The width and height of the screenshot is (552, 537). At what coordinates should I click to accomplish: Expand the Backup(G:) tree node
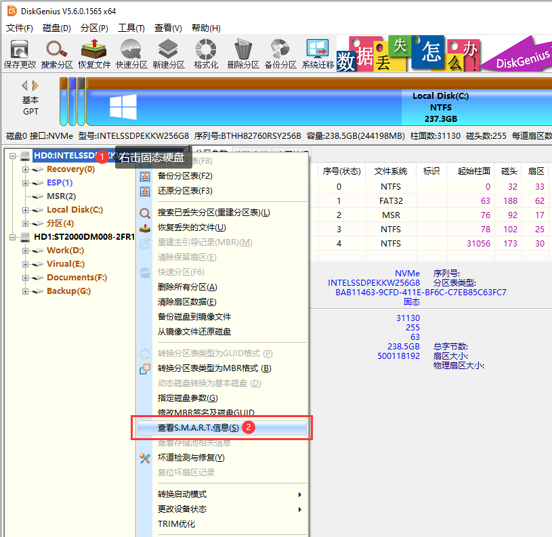(x=25, y=291)
